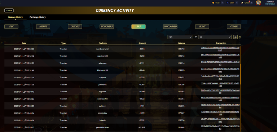Click the info circle beside download
Screen dimensions: 277x132
[240, 37]
